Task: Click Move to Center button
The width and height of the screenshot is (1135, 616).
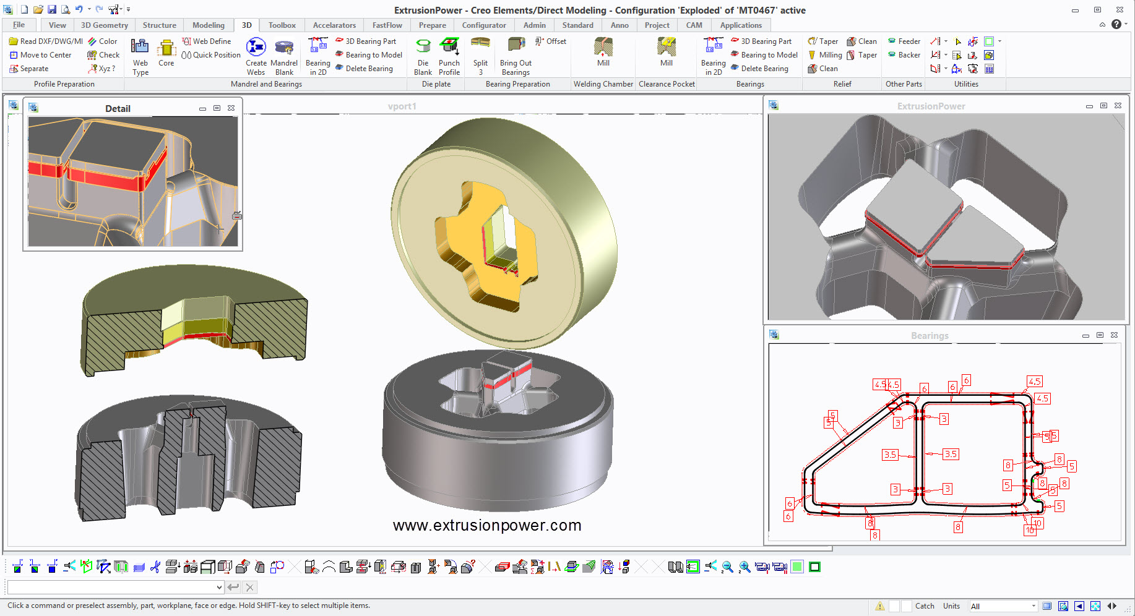Action: point(40,55)
